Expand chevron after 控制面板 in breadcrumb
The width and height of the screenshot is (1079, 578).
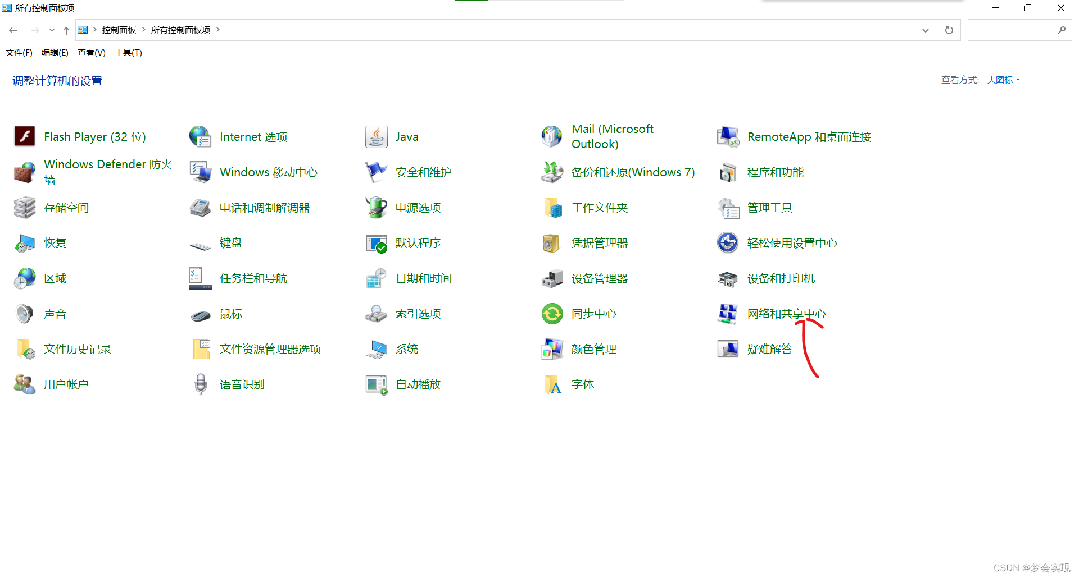pyautogui.click(x=144, y=30)
